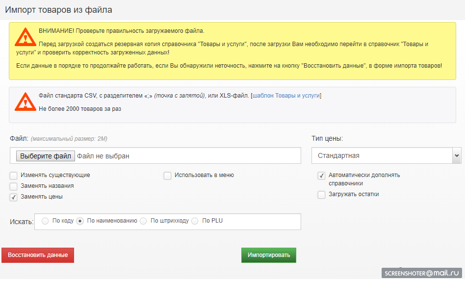
Task: Pick the 'По PLU' radio button
Action: (x=195, y=221)
